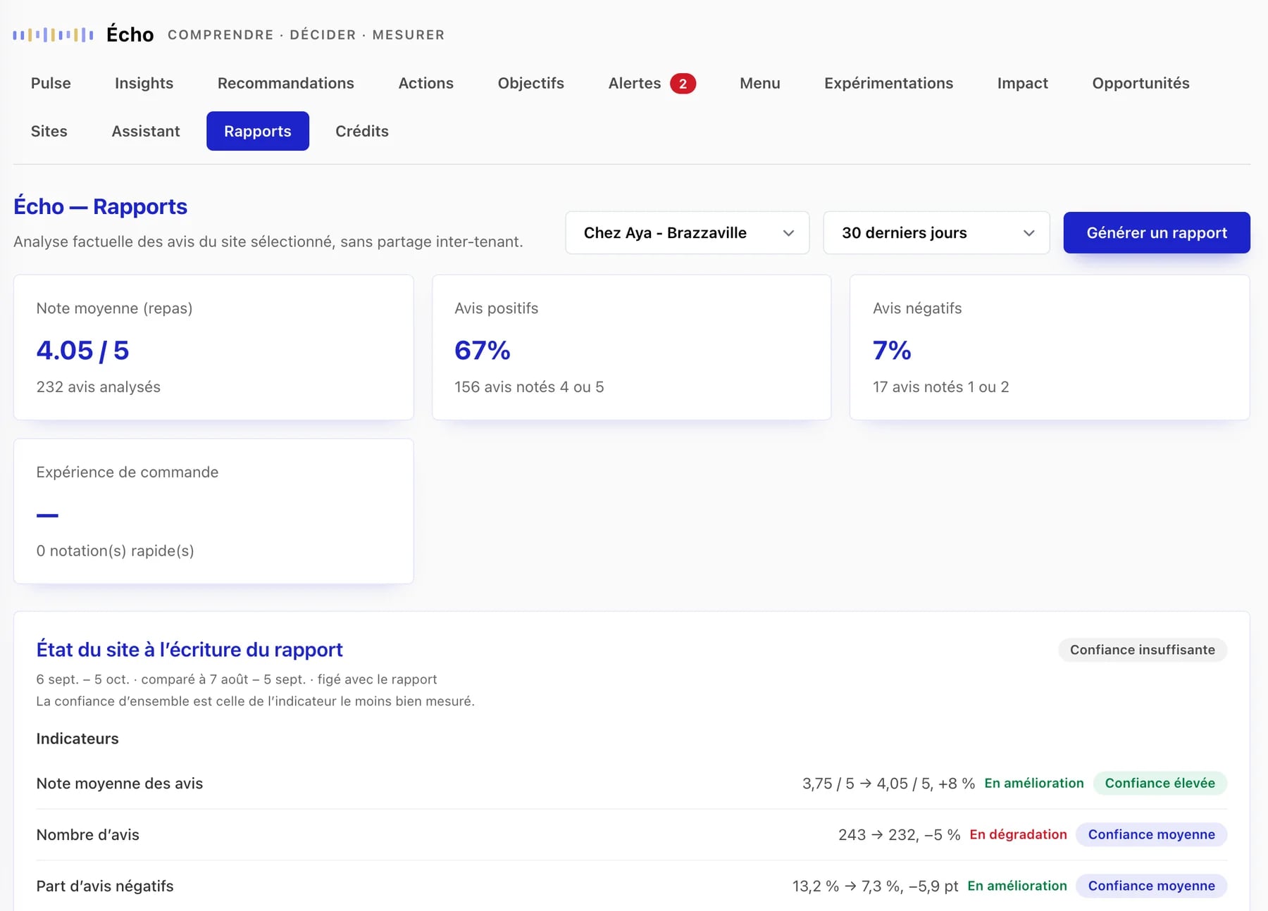Switch to the Menu tab
This screenshot has width=1268, height=911.
pos(760,83)
